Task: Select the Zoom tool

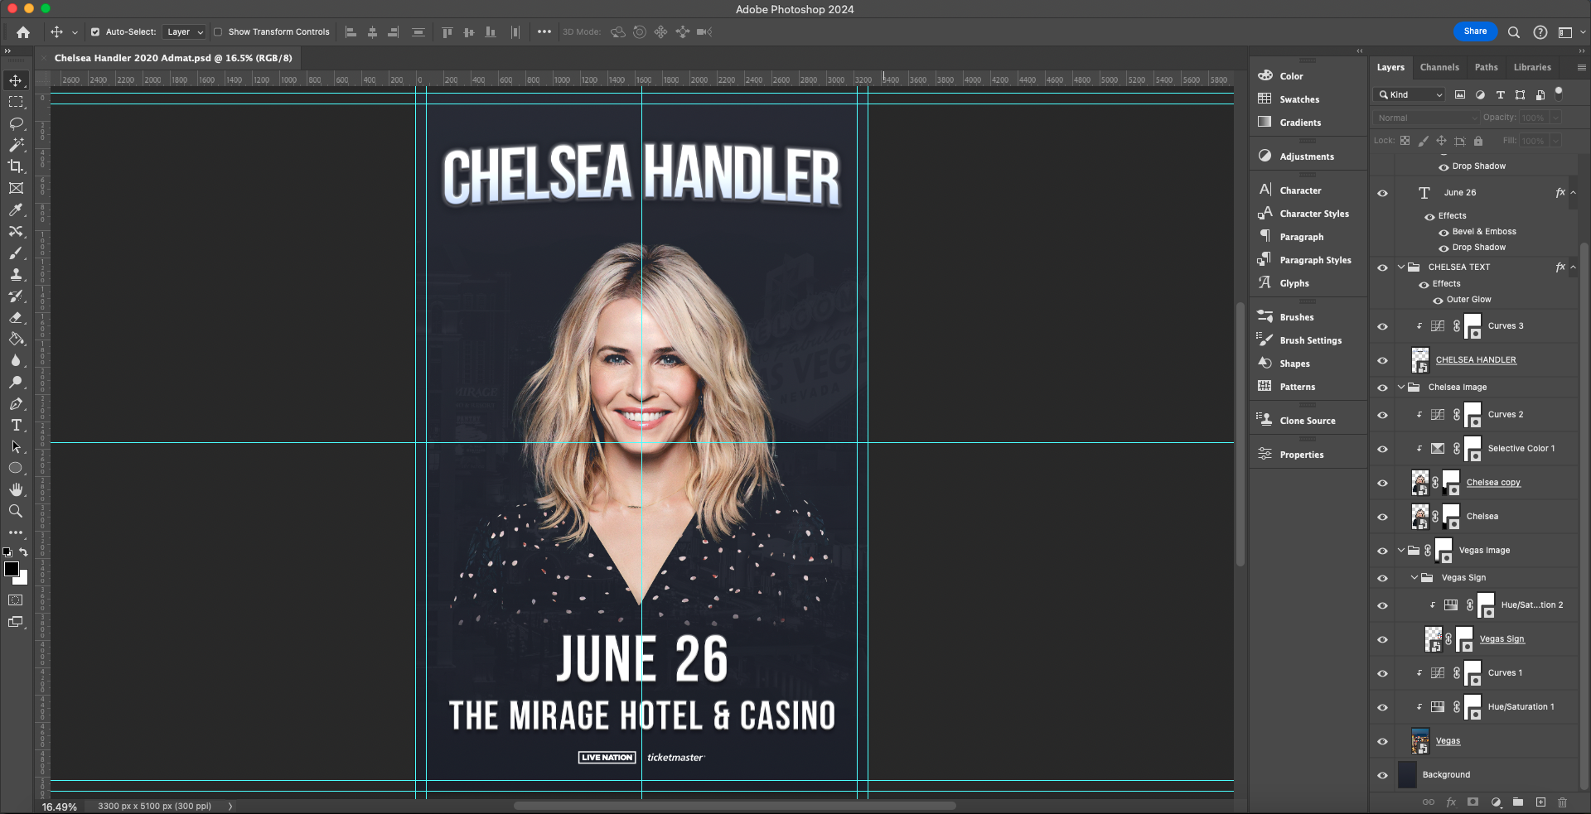Action: click(16, 511)
